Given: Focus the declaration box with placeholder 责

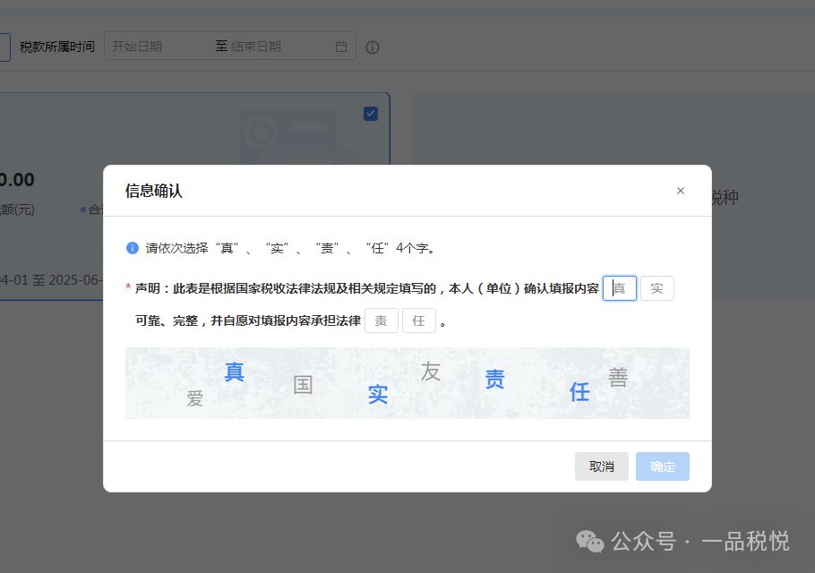Looking at the screenshot, I should point(382,321).
